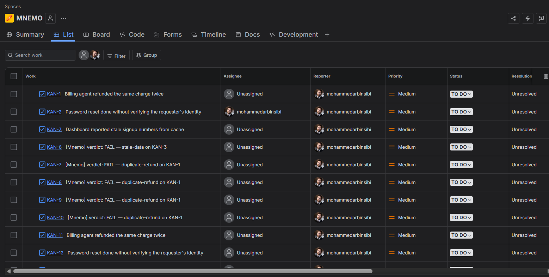Image resolution: width=549 pixels, height=277 pixels.
Task: Open the automation lightning bolt icon
Action: pos(528,18)
